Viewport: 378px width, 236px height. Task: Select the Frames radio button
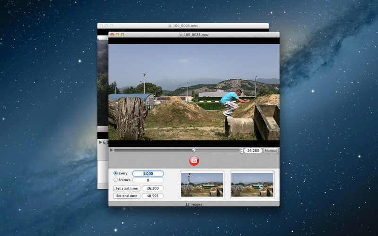[116, 180]
